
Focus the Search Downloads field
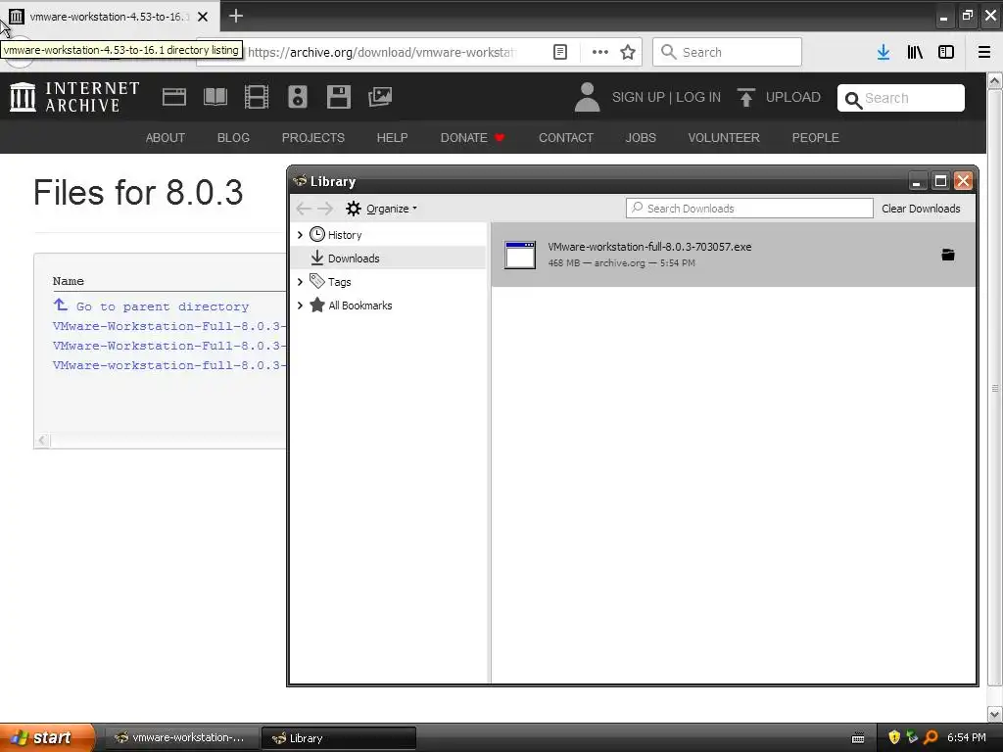pos(749,209)
